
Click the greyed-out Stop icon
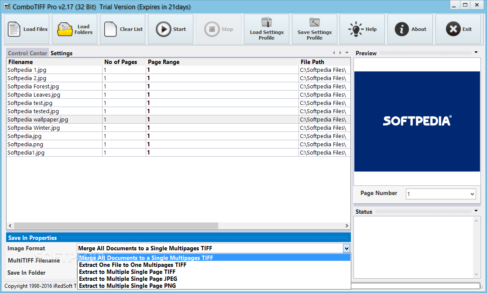pos(212,29)
